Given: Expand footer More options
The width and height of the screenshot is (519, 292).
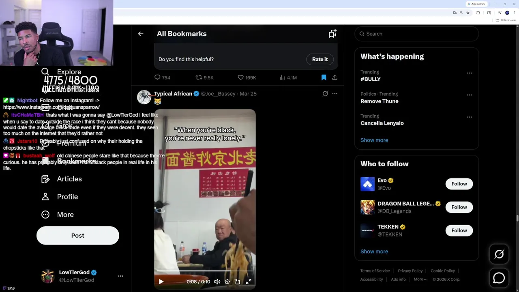Looking at the screenshot, I should [x=420, y=279].
